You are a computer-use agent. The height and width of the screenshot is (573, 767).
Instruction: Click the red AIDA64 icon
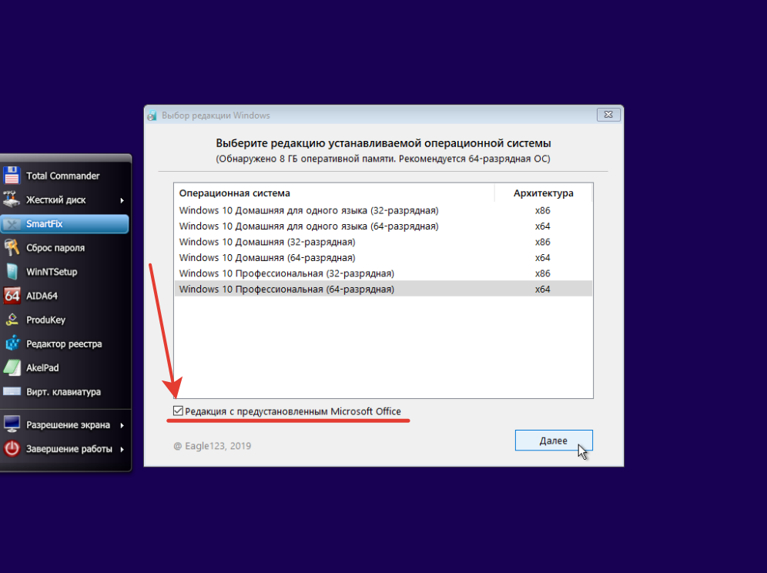click(12, 296)
